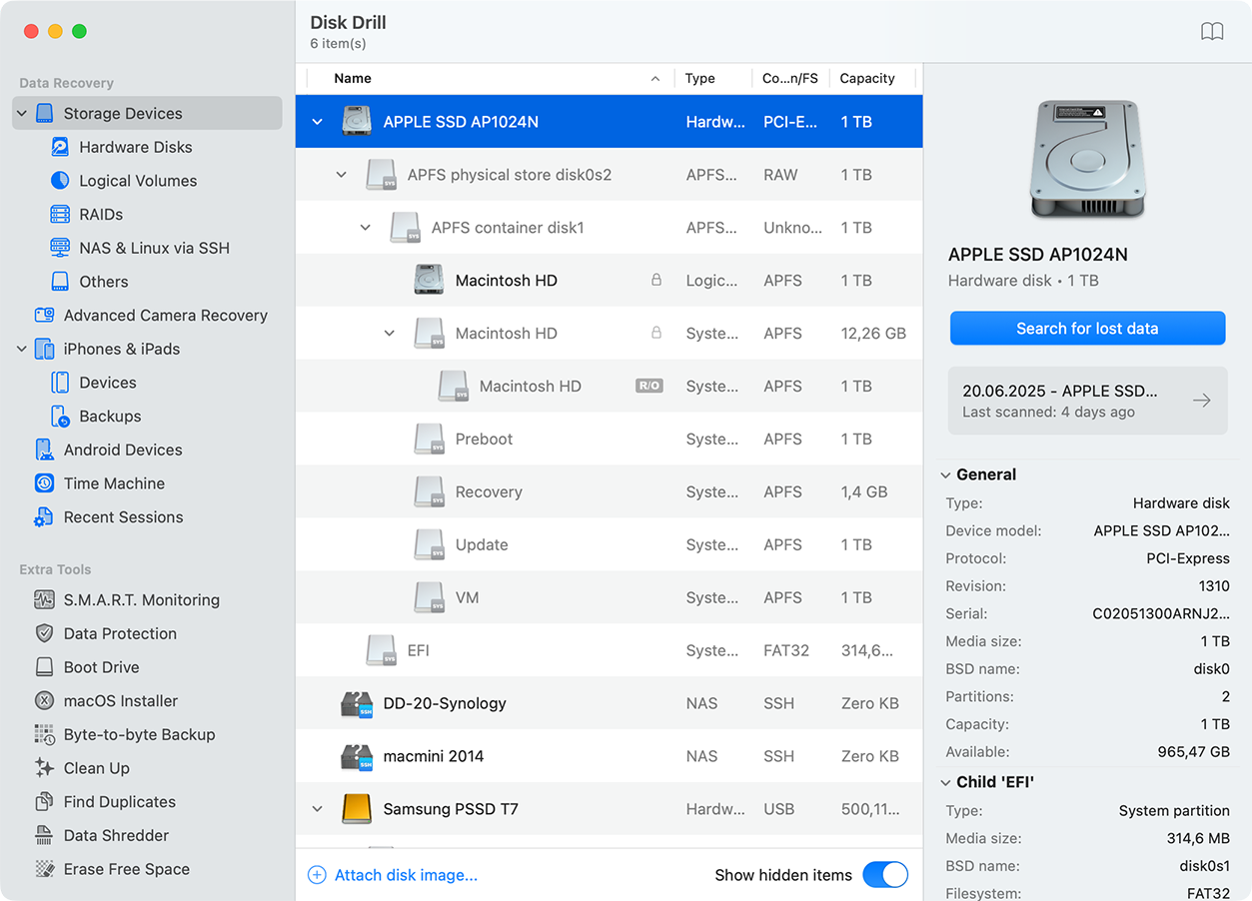The width and height of the screenshot is (1252, 901).
Task: Collapse the General info section
Action: point(945,475)
